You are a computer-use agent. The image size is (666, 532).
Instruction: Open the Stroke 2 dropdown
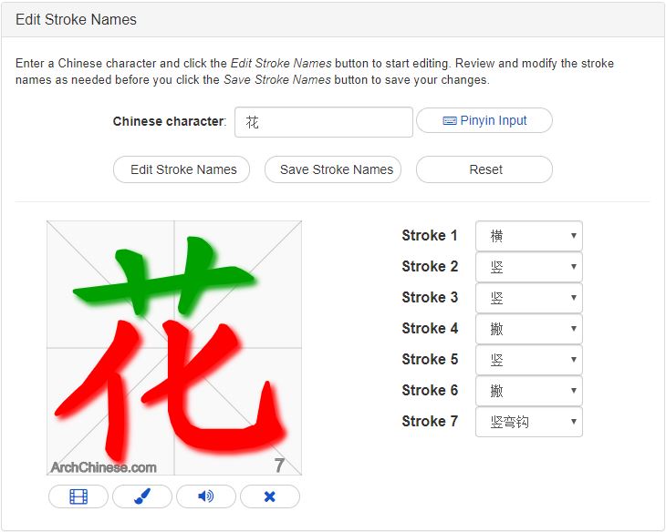click(529, 267)
